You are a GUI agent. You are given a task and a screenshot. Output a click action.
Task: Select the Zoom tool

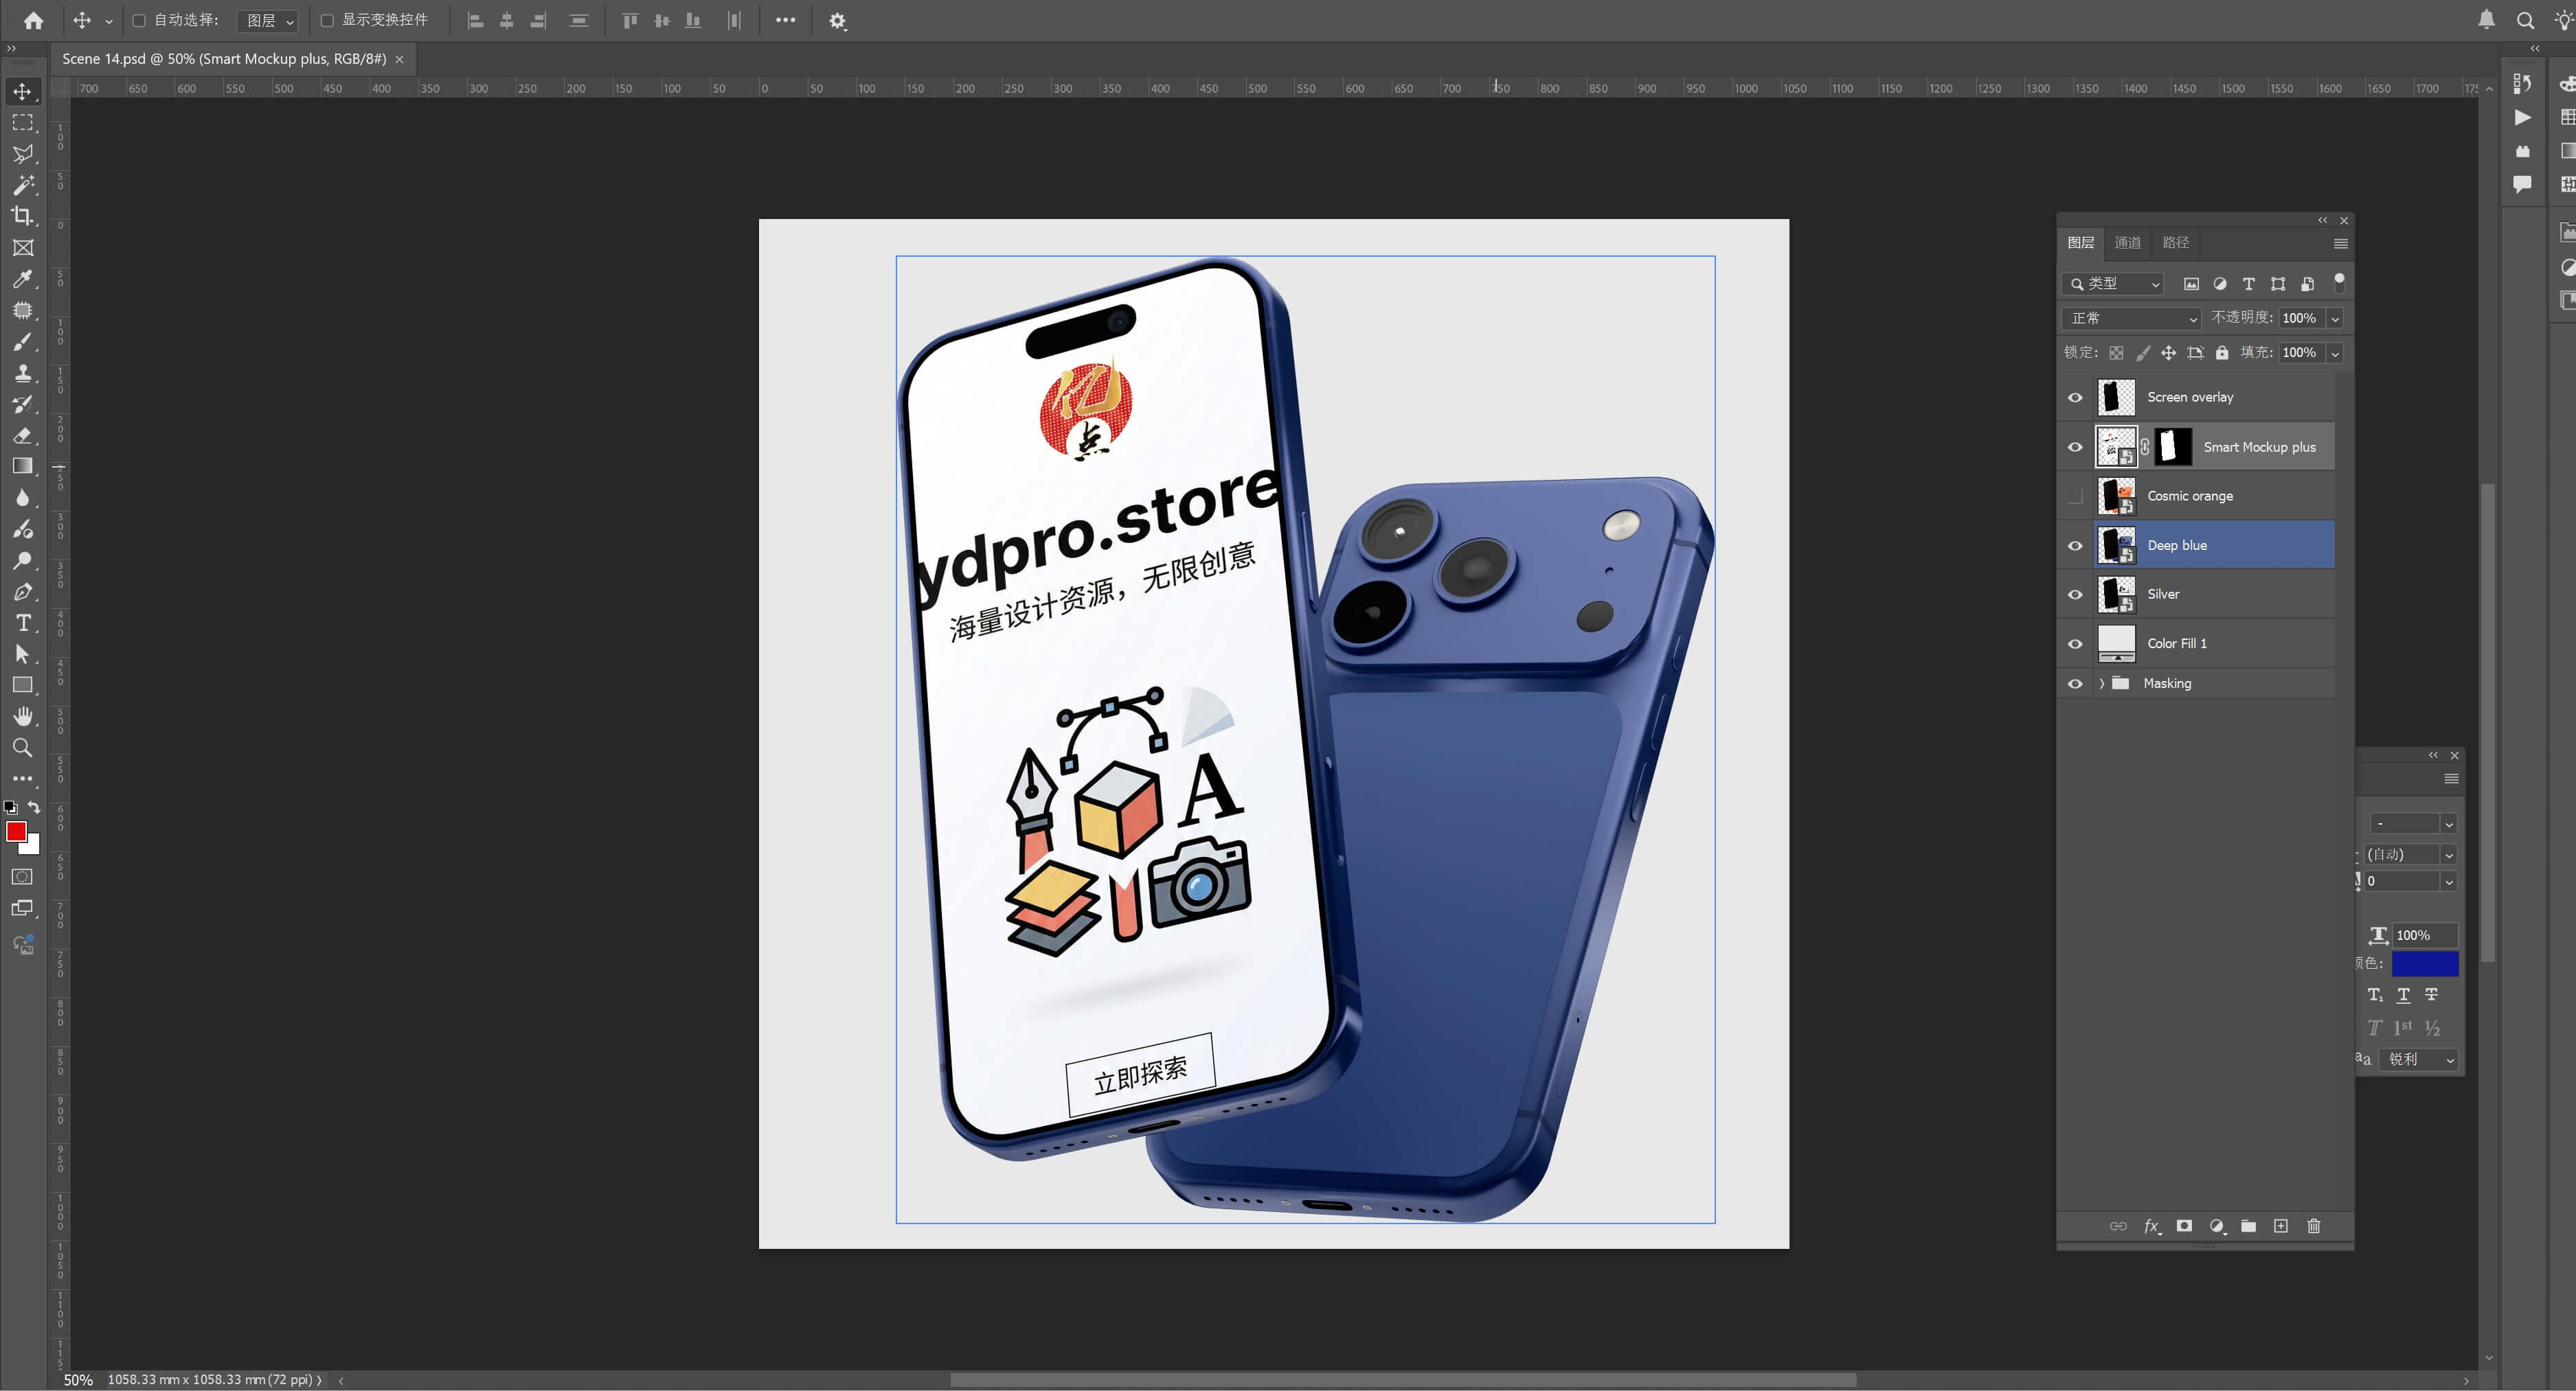[22, 748]
